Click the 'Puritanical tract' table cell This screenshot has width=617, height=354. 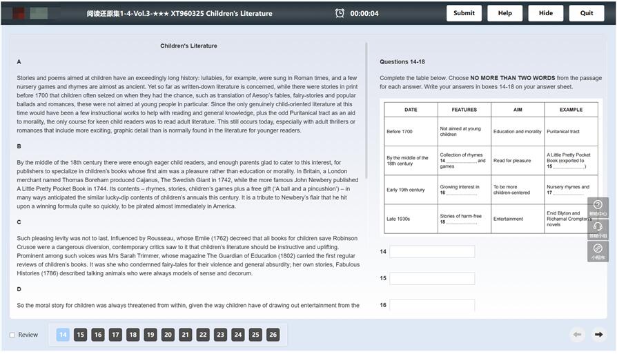coord(571,131)
